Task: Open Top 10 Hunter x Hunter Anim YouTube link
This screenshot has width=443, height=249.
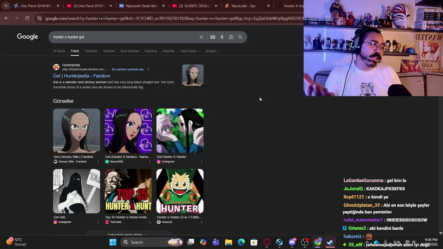Action: click(x=127, y=217)
